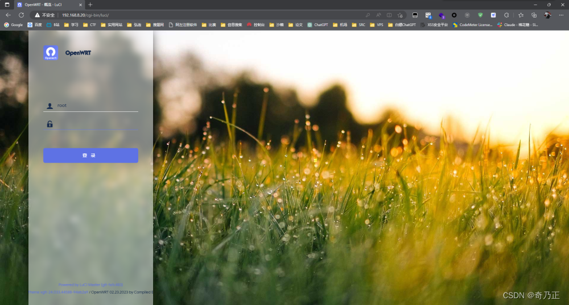
Task: Open the B站 bookmark
Action: [53, 25]
